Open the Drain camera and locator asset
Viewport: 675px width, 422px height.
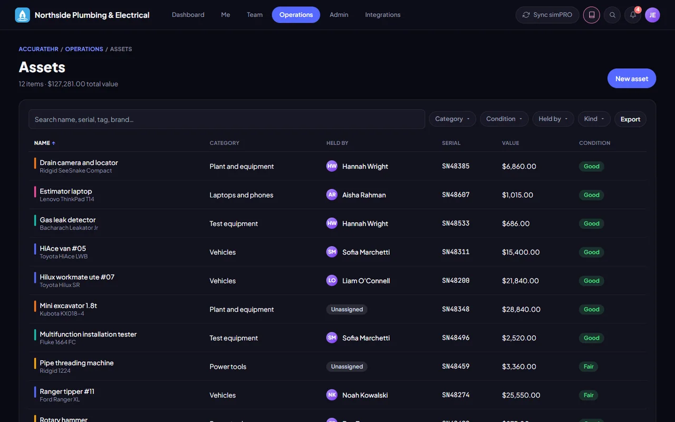click(79, 162)
